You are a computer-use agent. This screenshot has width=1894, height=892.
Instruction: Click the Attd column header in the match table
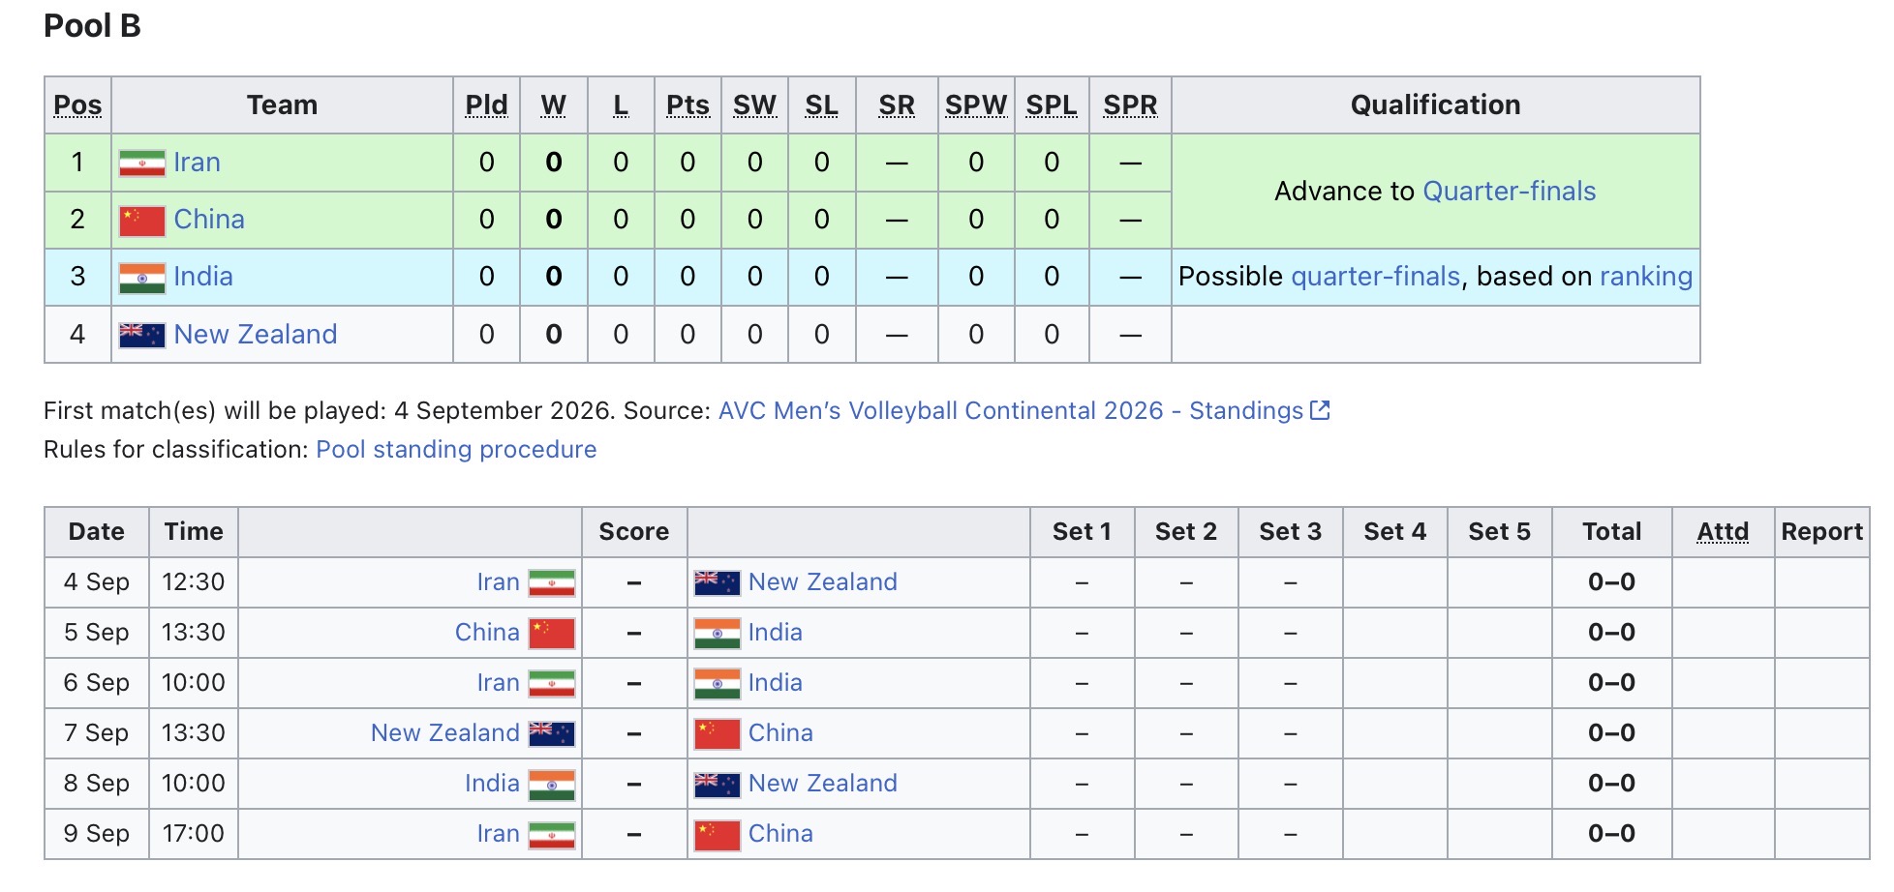coord(1723,532)
